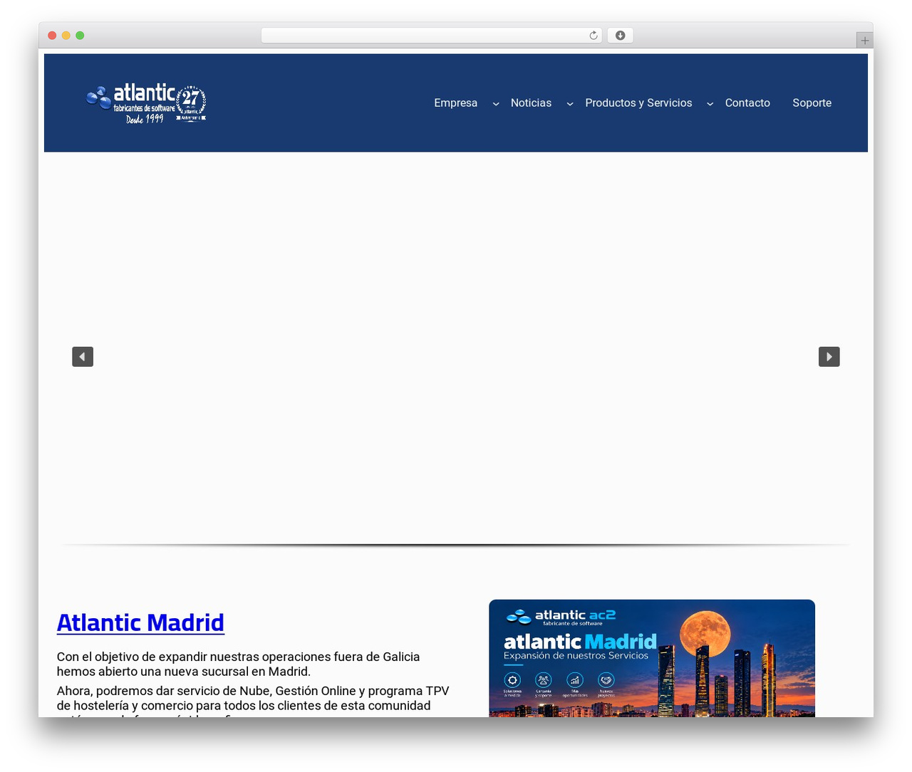This screenshot has height=772, width=912.
Task: Go to the previous slide with the left arrow
Action: [x=83, y=357]
